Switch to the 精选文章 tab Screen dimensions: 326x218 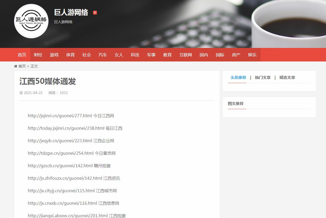point(287,78)
